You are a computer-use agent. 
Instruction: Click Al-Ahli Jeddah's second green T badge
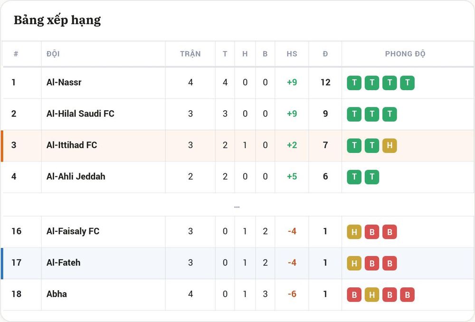(x=372, y=177)
